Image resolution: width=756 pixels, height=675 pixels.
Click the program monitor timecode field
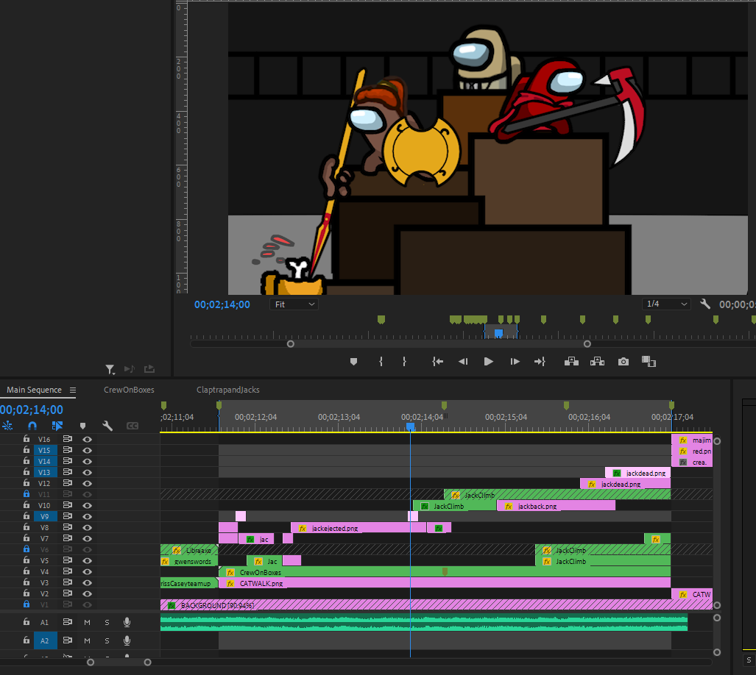click(x=222, y=304)
